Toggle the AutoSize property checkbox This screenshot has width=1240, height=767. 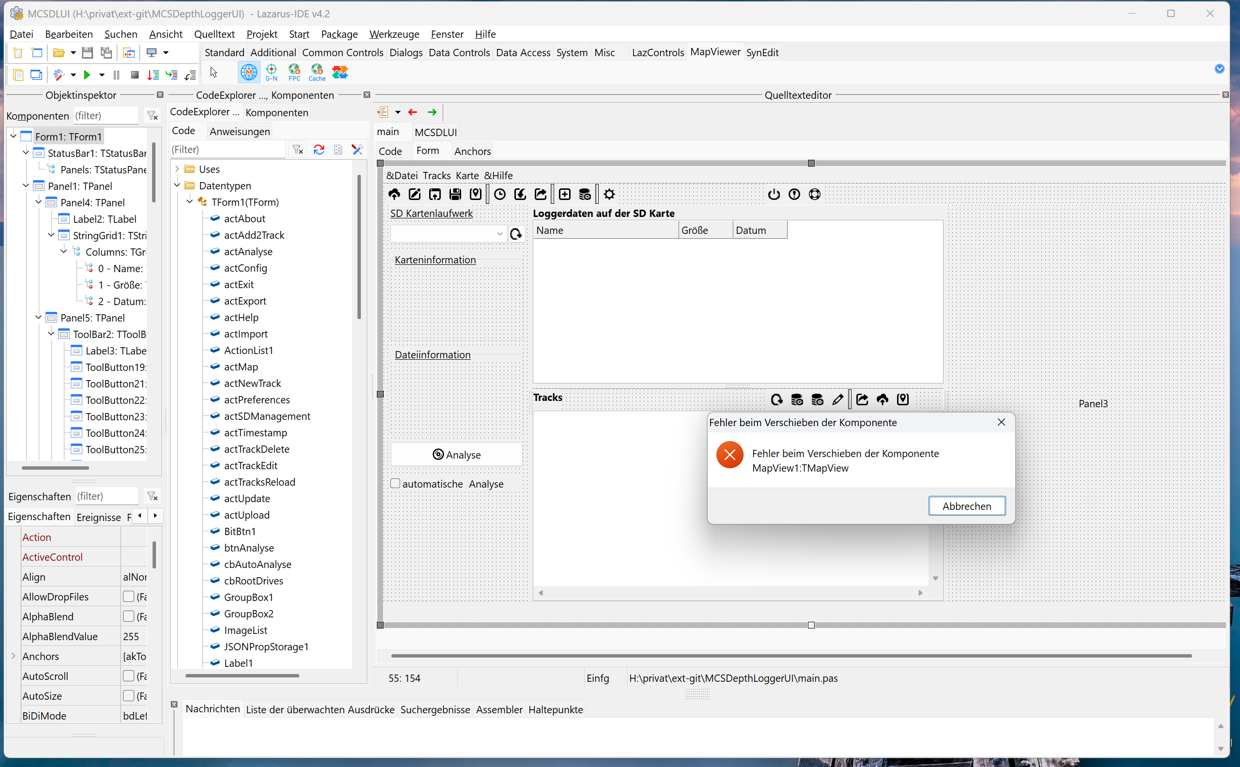click(x=129, y=696)
